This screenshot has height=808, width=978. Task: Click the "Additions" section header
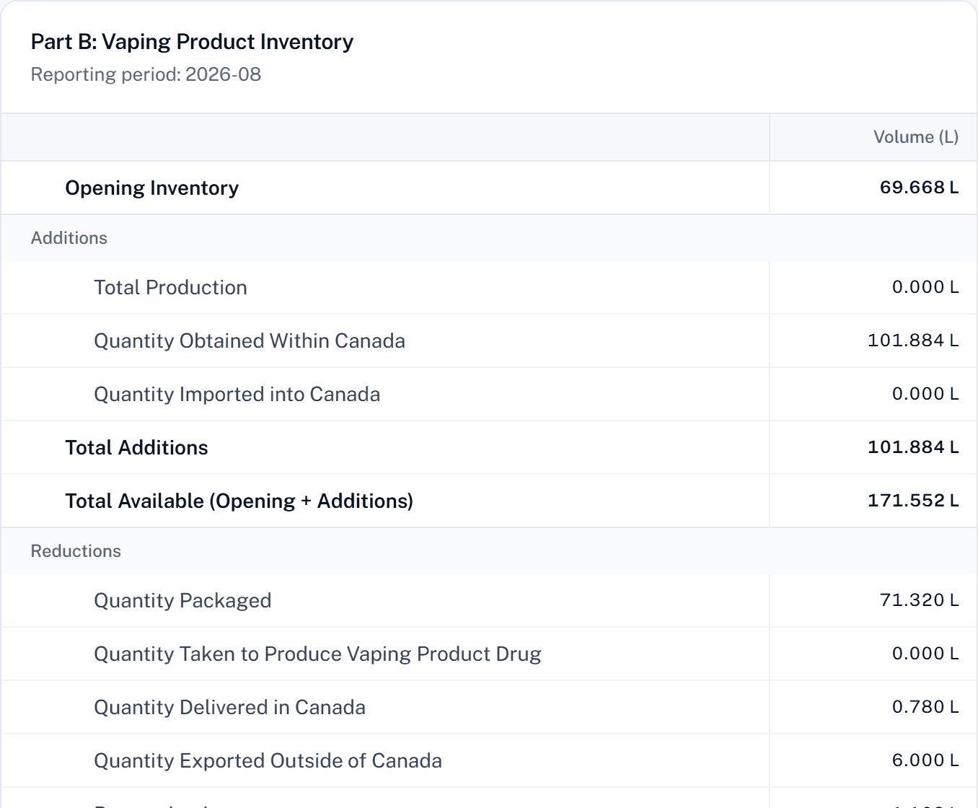(69, 238)
